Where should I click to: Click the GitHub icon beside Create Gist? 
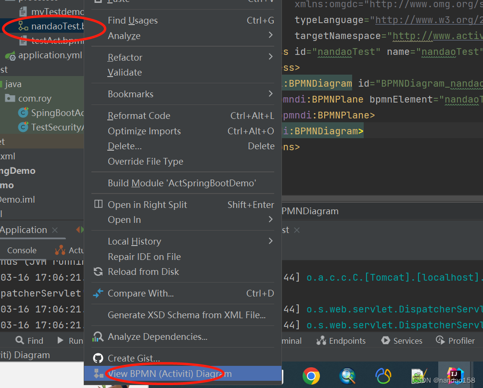tap(98, 358)
